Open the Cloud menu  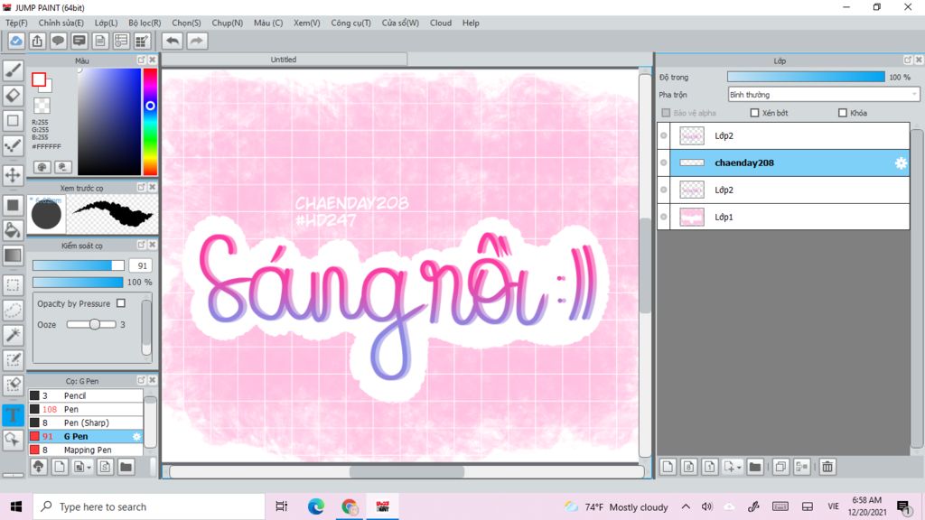441,23
